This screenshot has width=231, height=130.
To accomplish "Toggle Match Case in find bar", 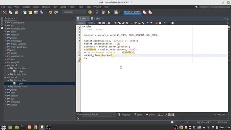I will tap(159, 115).
